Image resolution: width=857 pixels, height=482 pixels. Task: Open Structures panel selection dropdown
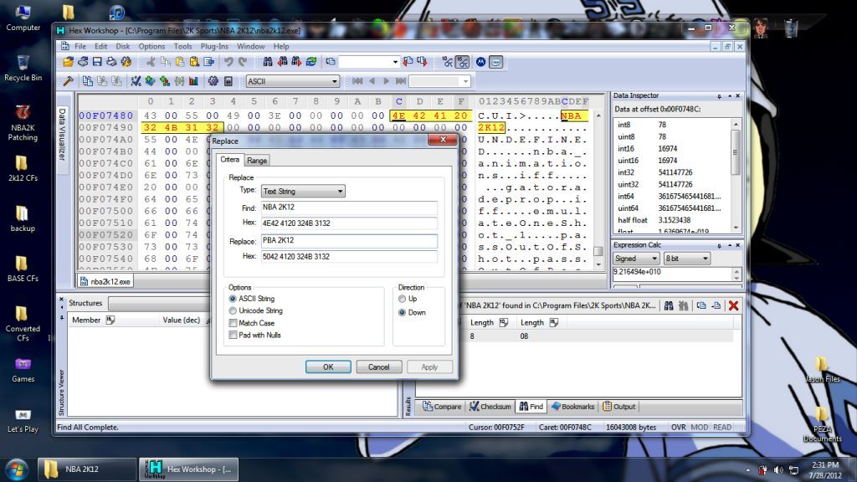click(x=158, y=303)
